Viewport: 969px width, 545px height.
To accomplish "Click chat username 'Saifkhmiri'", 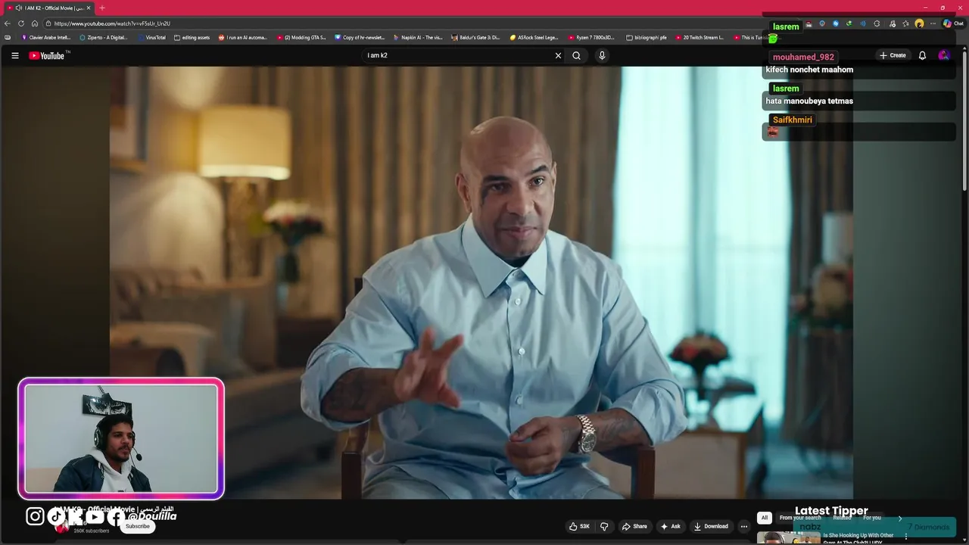I will (792, 120).
